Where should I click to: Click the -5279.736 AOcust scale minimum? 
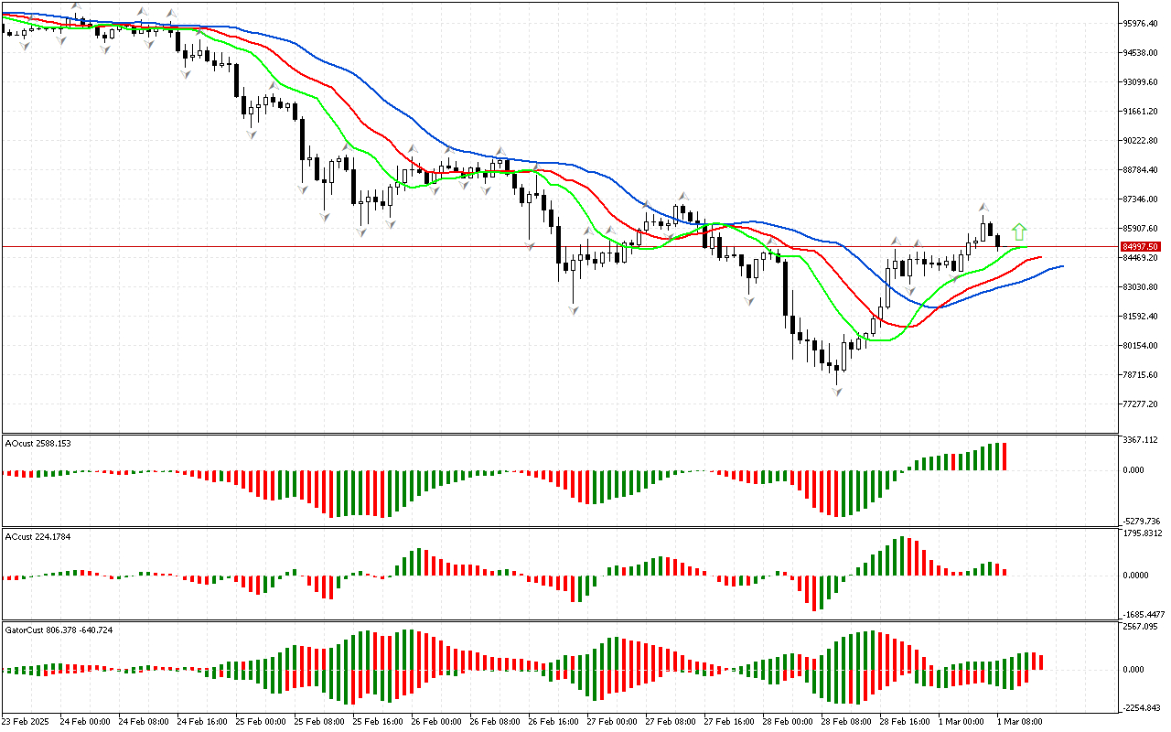point(1144,521)
